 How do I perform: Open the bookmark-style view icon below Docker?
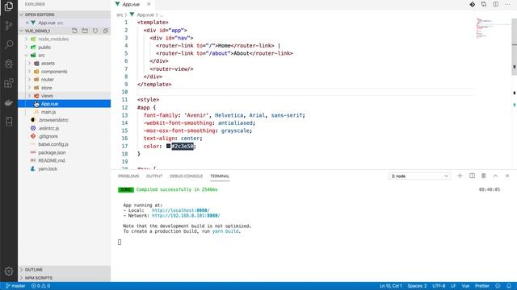pos(9,122)
